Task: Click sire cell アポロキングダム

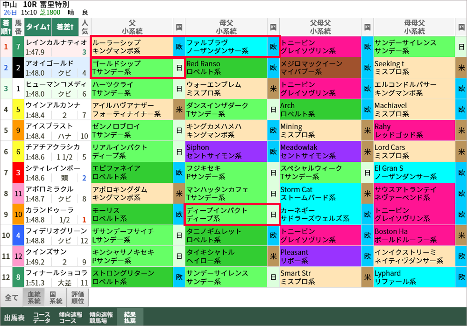Action: click(x=132, y=194)
